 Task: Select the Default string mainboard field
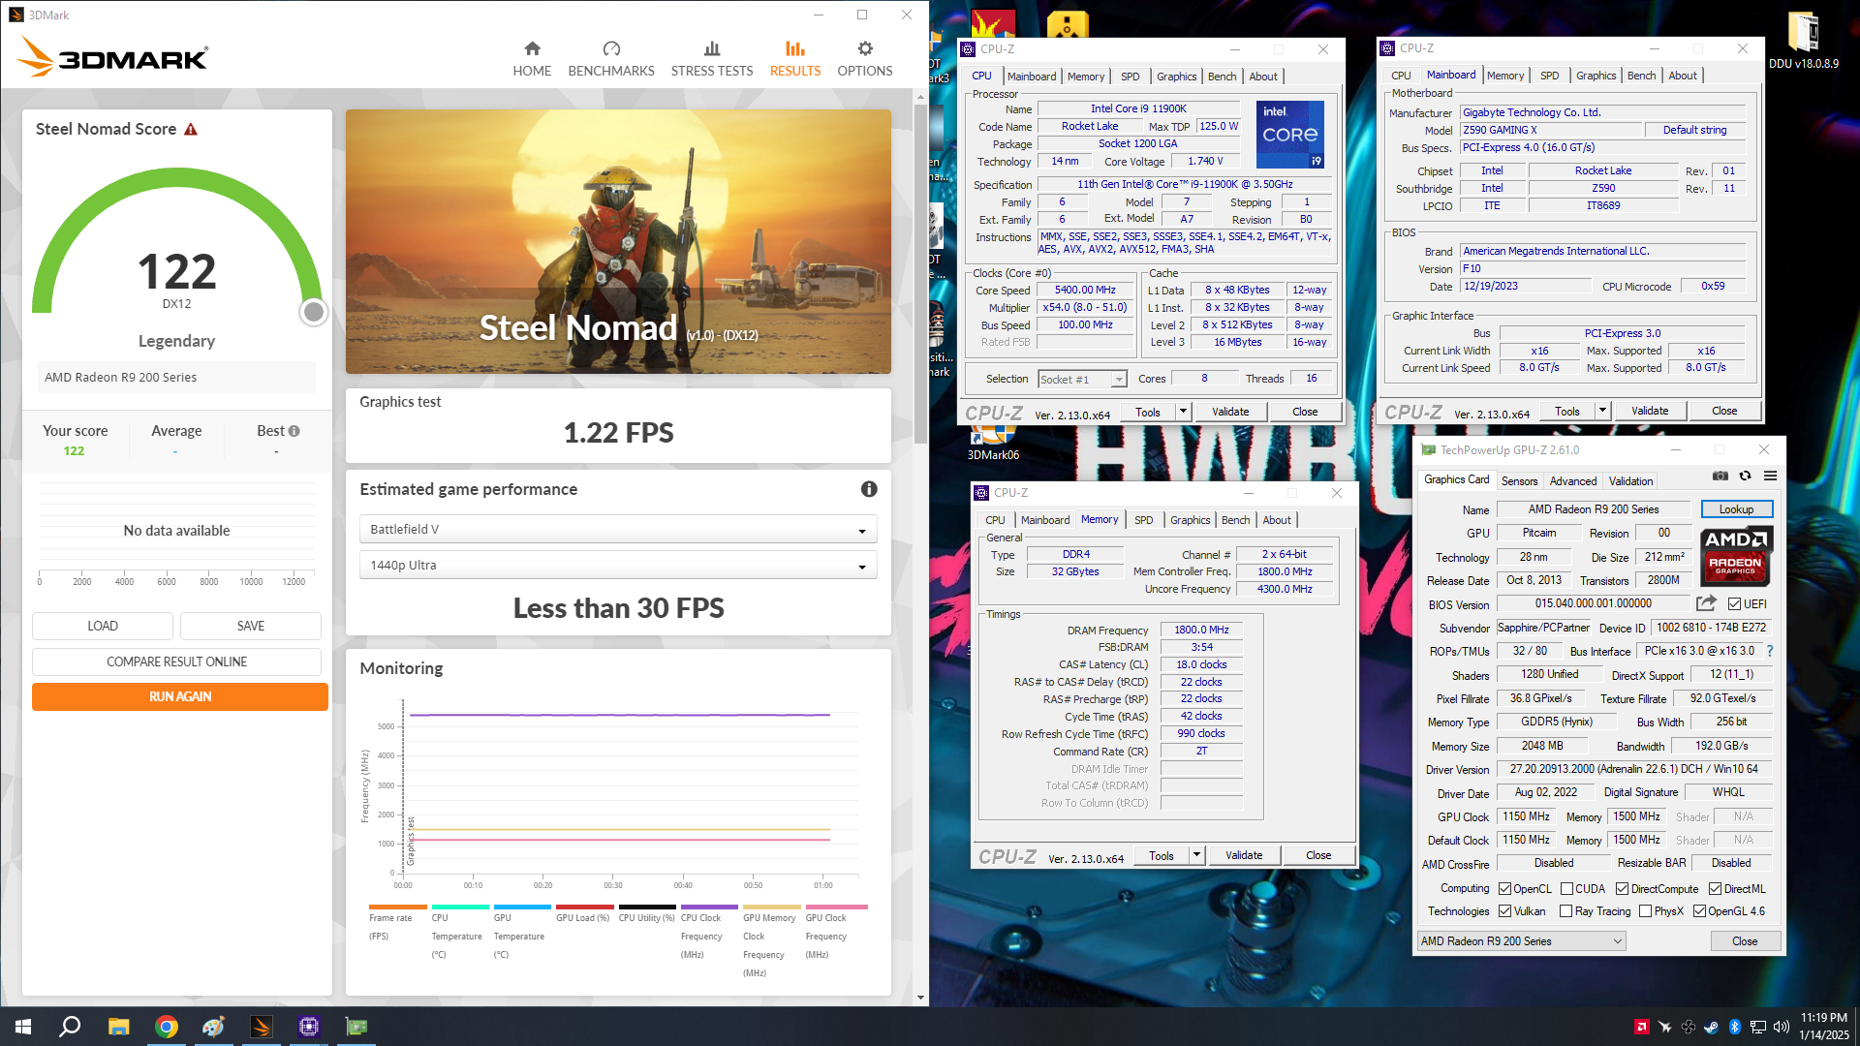click(x=1694, y=130)
